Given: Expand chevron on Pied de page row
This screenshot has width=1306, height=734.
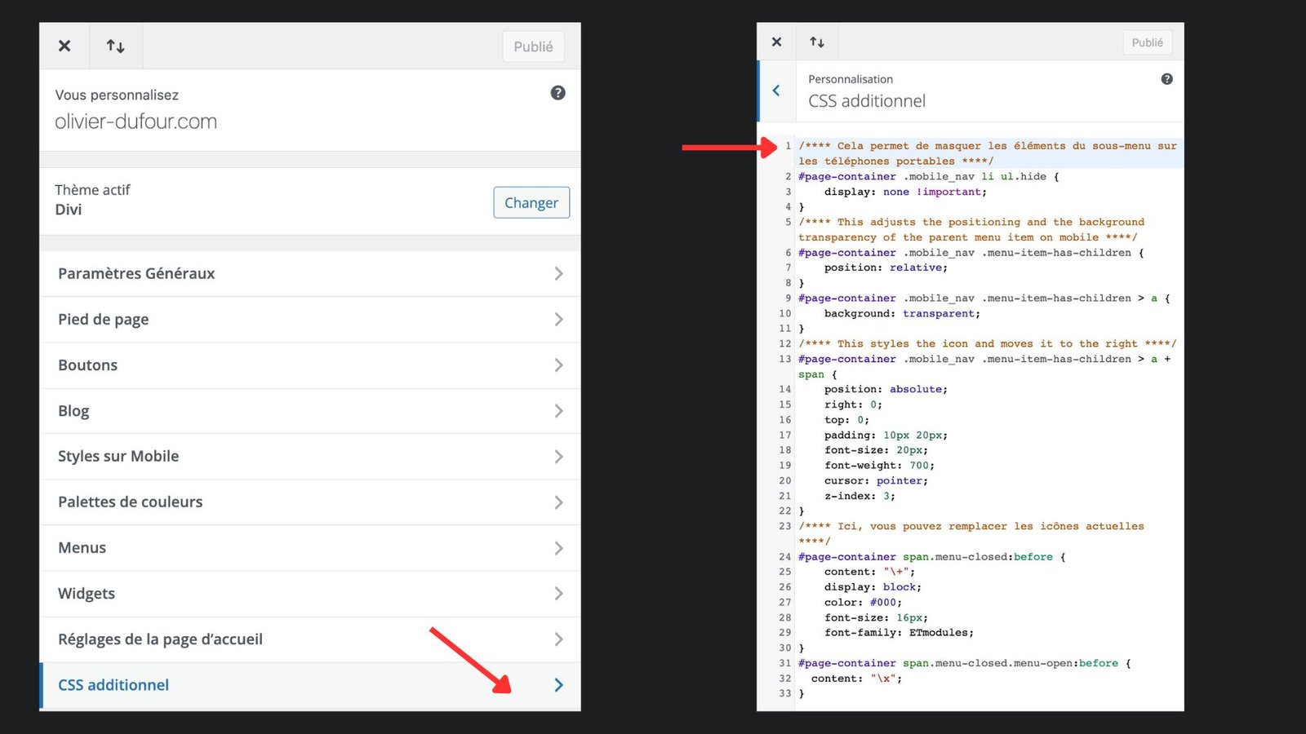Looking at the screenshot, I should pos(559,320).
